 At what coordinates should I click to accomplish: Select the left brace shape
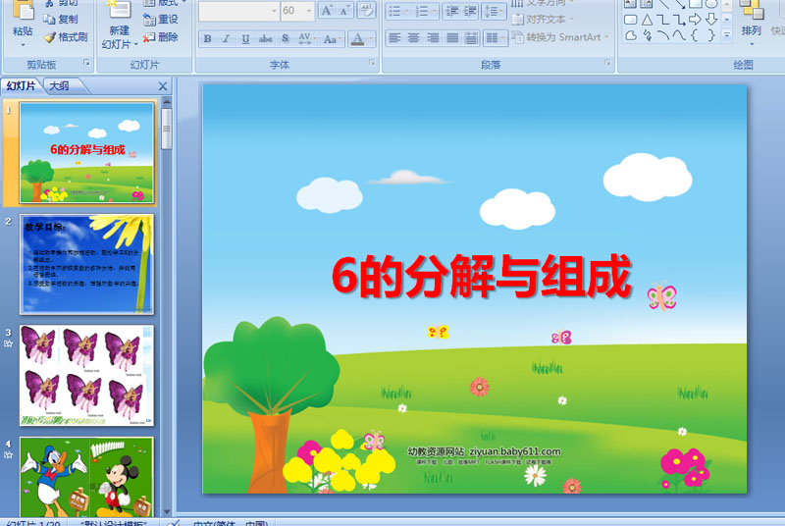pos(695,35)
